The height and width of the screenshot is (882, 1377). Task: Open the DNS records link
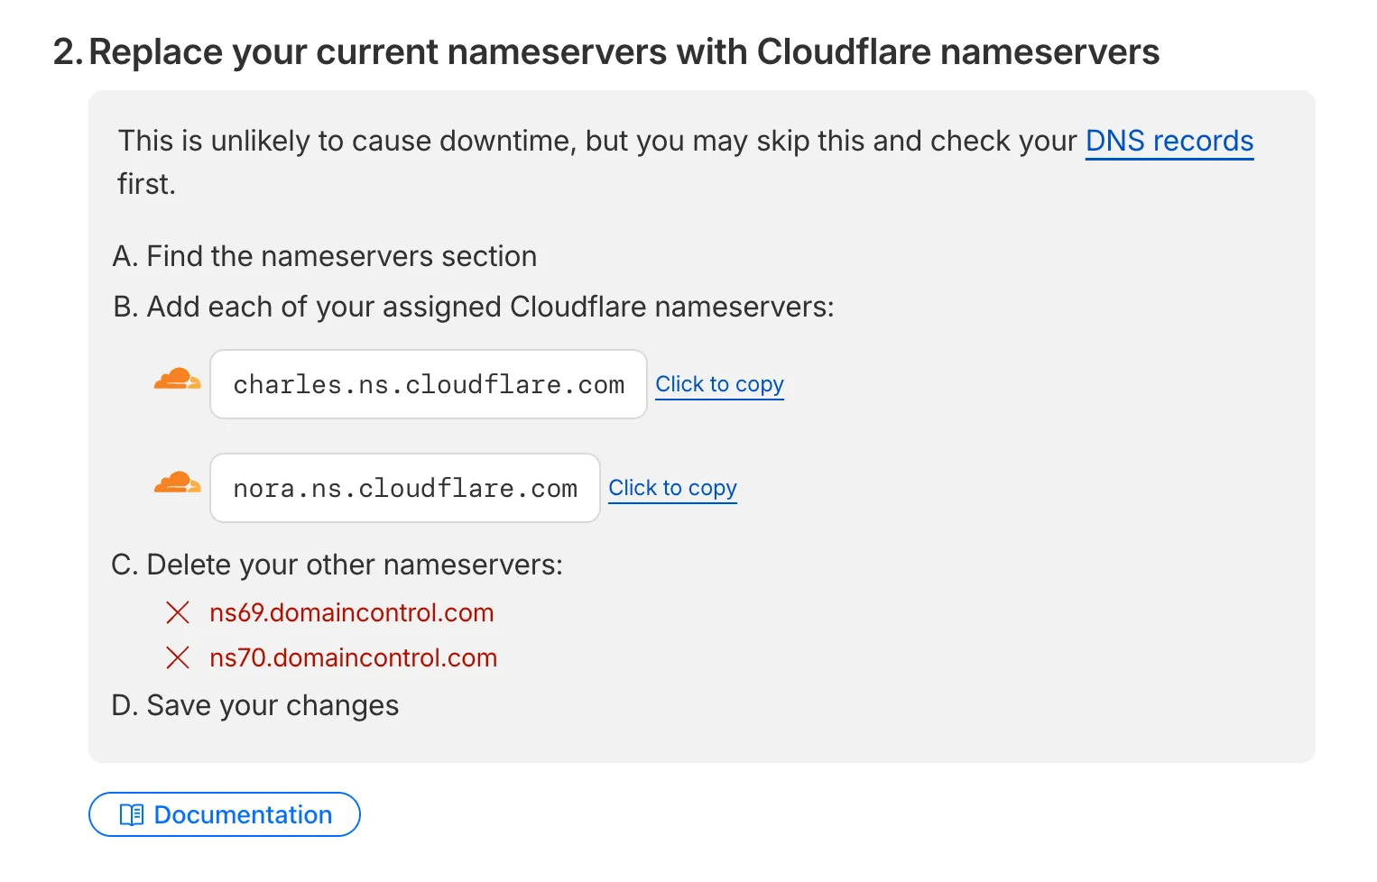coord(1169,142)
